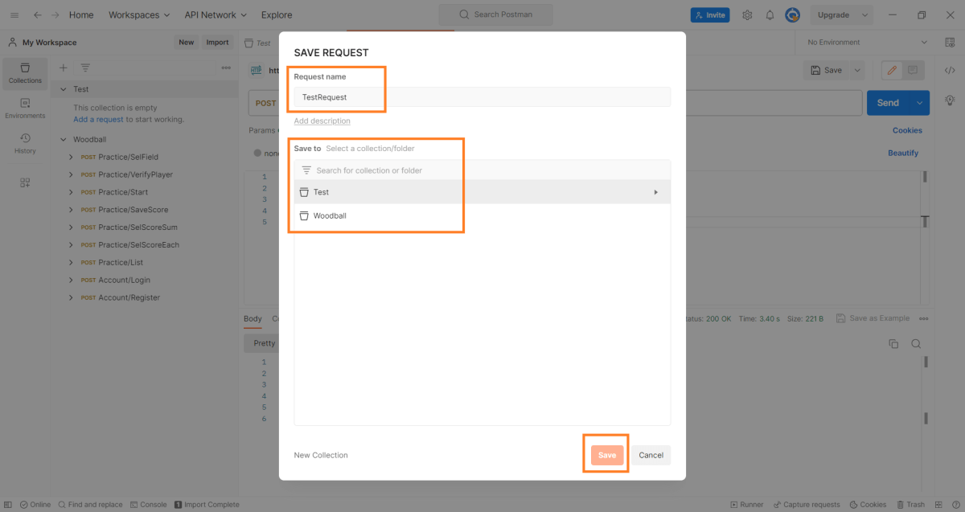
Task: Switch to the pencil edit mode icon
Action: [892, 71]
